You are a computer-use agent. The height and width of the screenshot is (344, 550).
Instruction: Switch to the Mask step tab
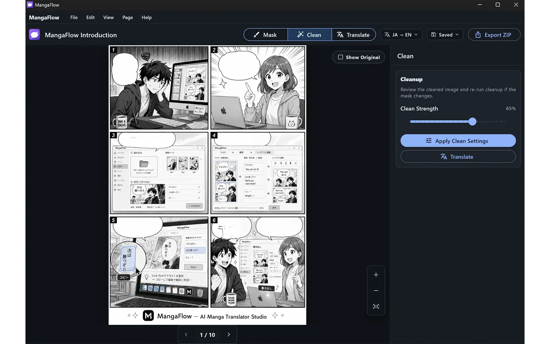pos(265,35)
